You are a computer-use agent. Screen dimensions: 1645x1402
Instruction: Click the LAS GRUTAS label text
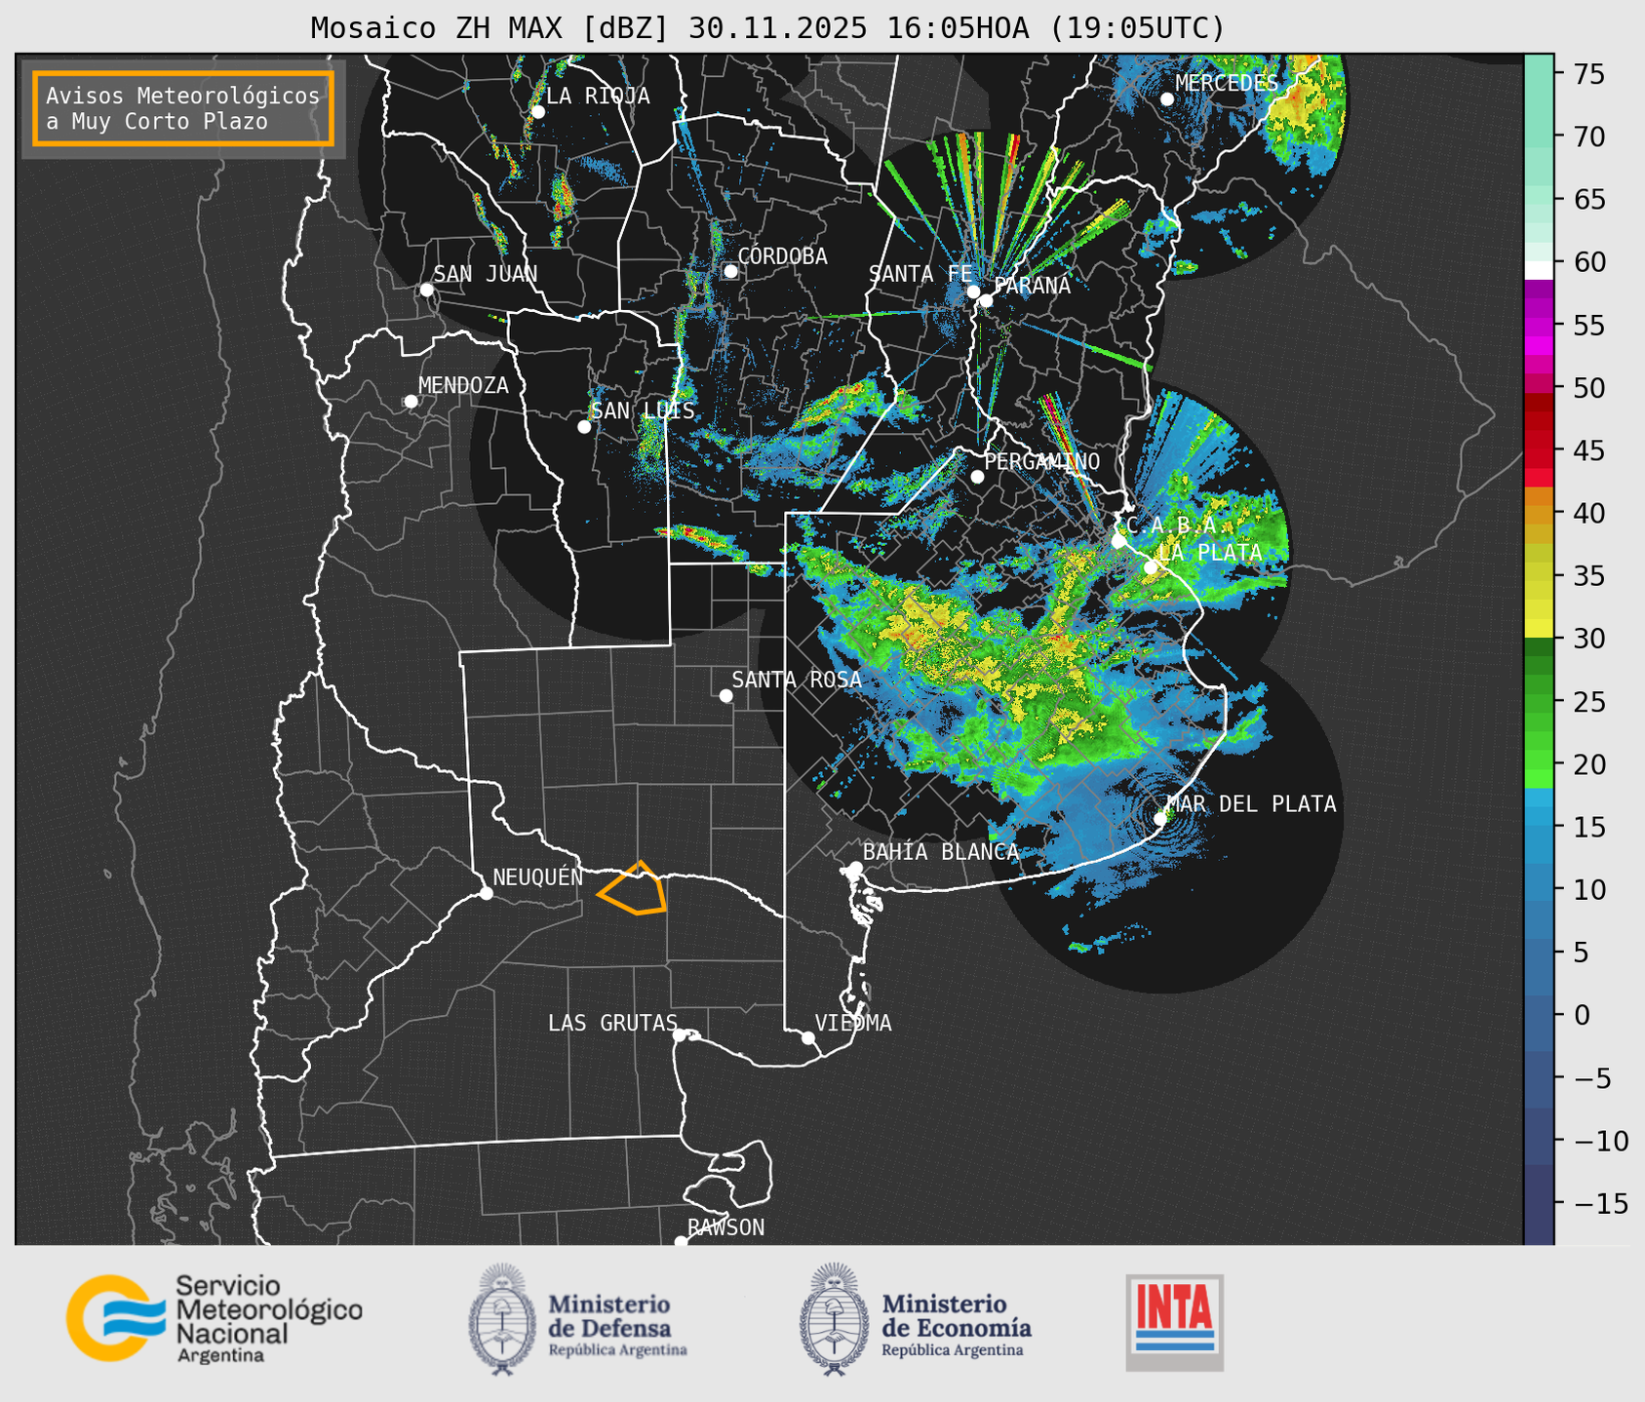(612, 1023)
